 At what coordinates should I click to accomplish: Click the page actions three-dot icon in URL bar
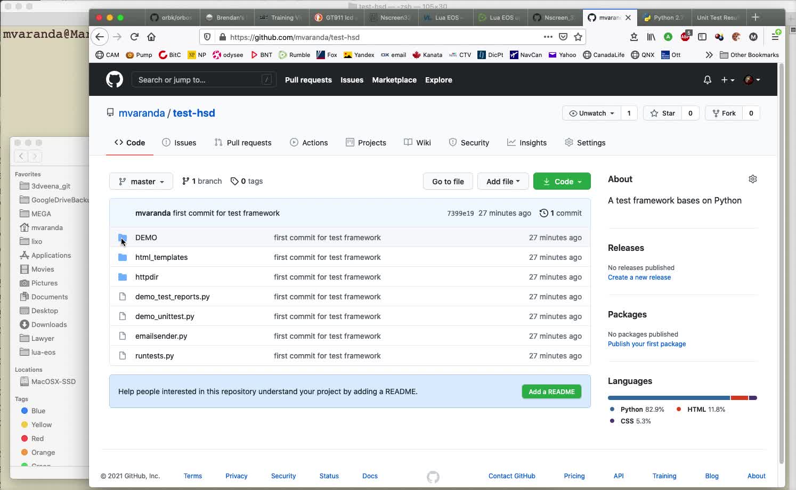click(x=548, y=37)
